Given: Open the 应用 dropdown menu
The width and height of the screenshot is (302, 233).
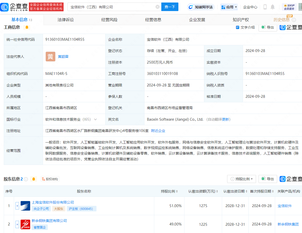Looking at the screenshot, I should [229, 7].
